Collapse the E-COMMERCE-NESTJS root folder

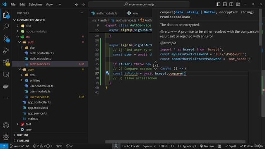[14, 20]
